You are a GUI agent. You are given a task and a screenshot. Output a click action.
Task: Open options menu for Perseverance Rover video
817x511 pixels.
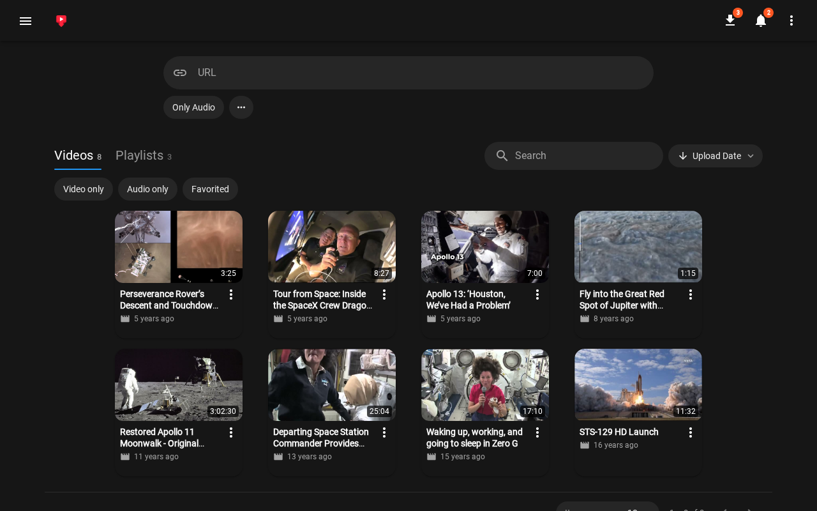tap(231, 294)
